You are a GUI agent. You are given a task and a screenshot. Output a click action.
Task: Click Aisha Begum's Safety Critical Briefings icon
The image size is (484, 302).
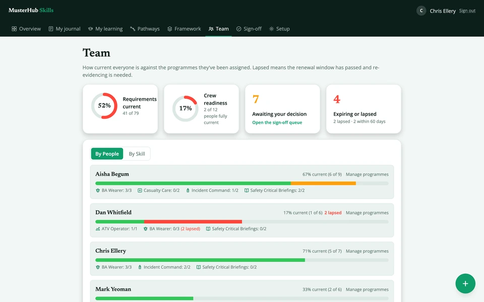tap(247, 190)
